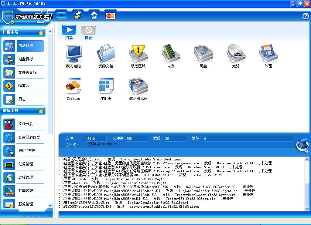Select result row D:\下载\dawei.rm
The image size is (311, 225).
[112, 183]
